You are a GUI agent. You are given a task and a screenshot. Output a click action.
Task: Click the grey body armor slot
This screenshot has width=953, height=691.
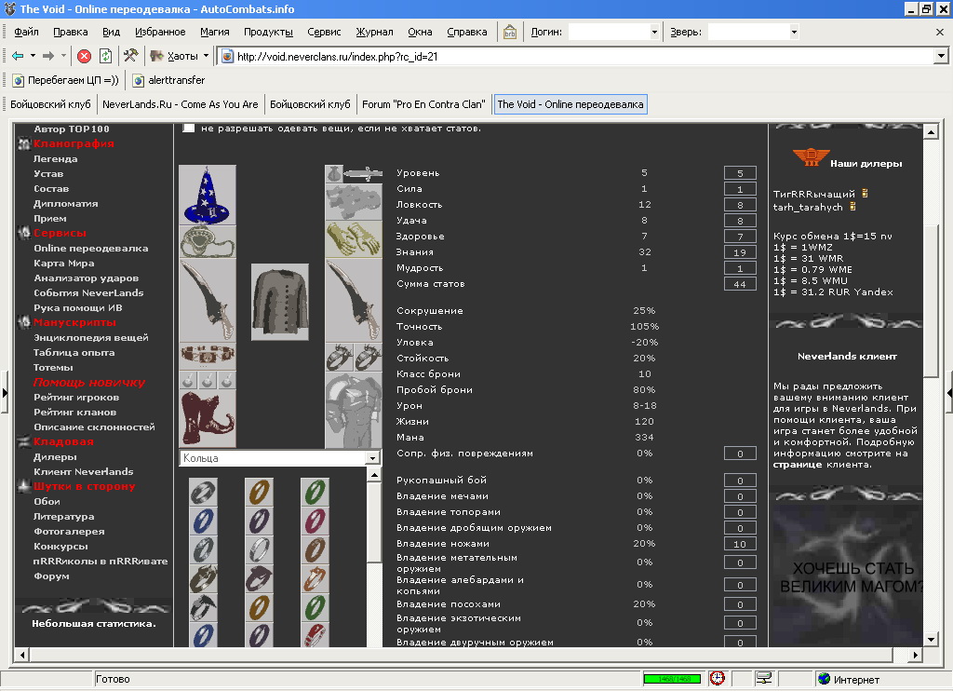coord(354,412)
